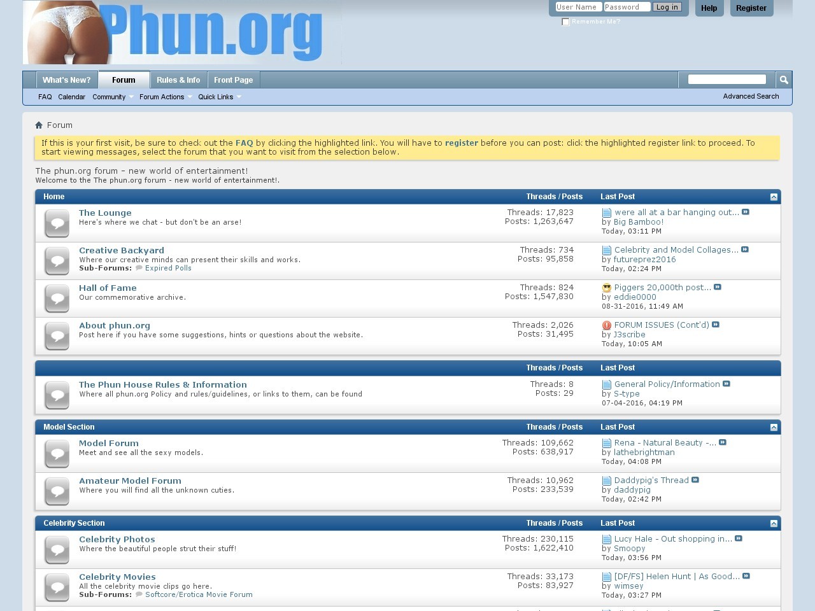Image resolution: width=815 pixels, height=611 pixels.
Task: Open the Quick Links dropdown
Action: tap(220, 97)
